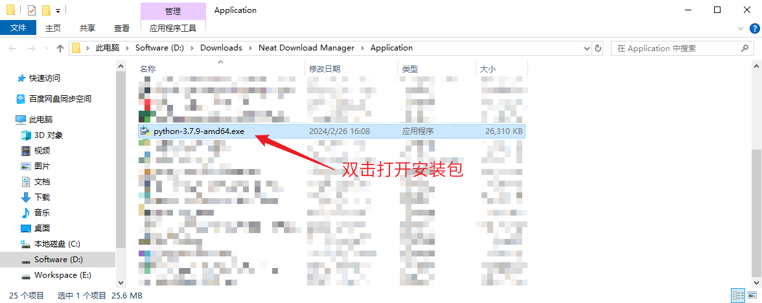Viewport: 762px width, 303px height.
Task: Open the 应用程序工具 tab
Action: coord(172,28)
